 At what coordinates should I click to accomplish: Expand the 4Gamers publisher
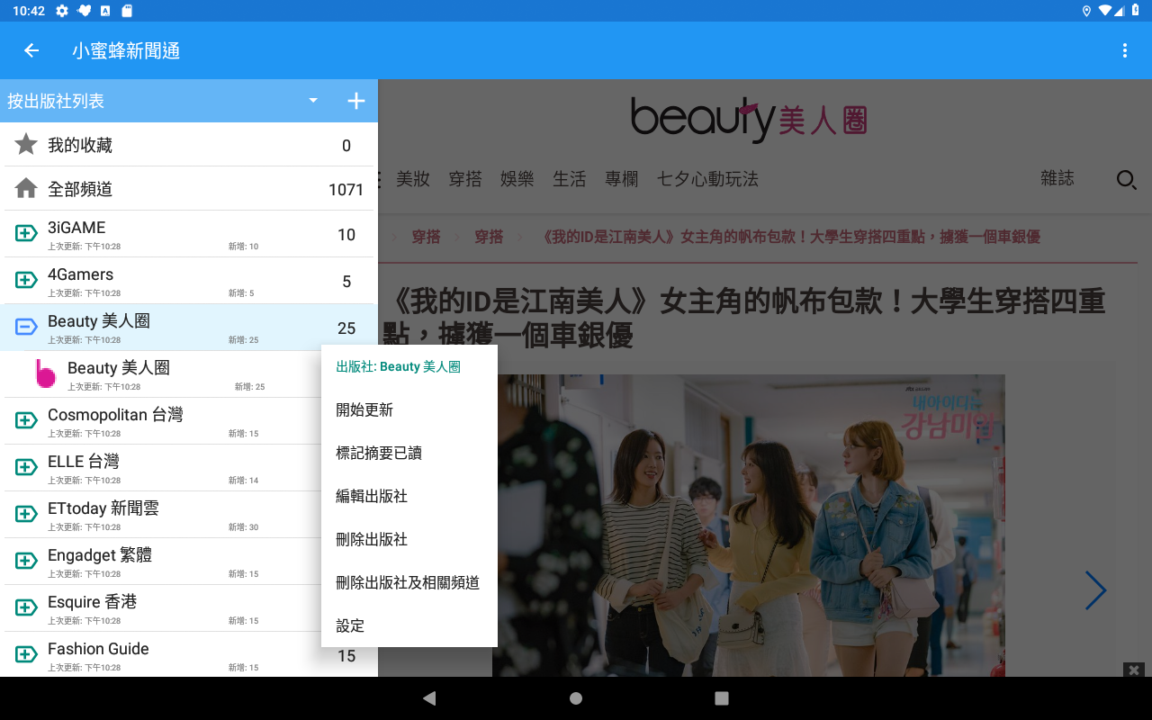26,281
